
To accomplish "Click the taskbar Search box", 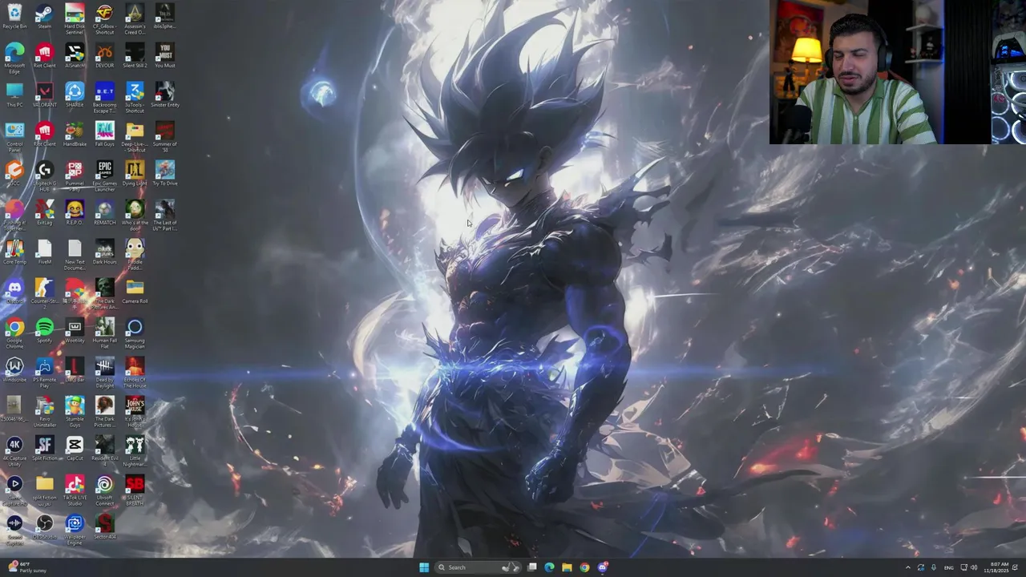I will pos(479,567).
